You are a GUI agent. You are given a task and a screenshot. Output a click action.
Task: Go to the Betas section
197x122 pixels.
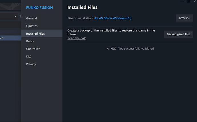tap(30, 41)
